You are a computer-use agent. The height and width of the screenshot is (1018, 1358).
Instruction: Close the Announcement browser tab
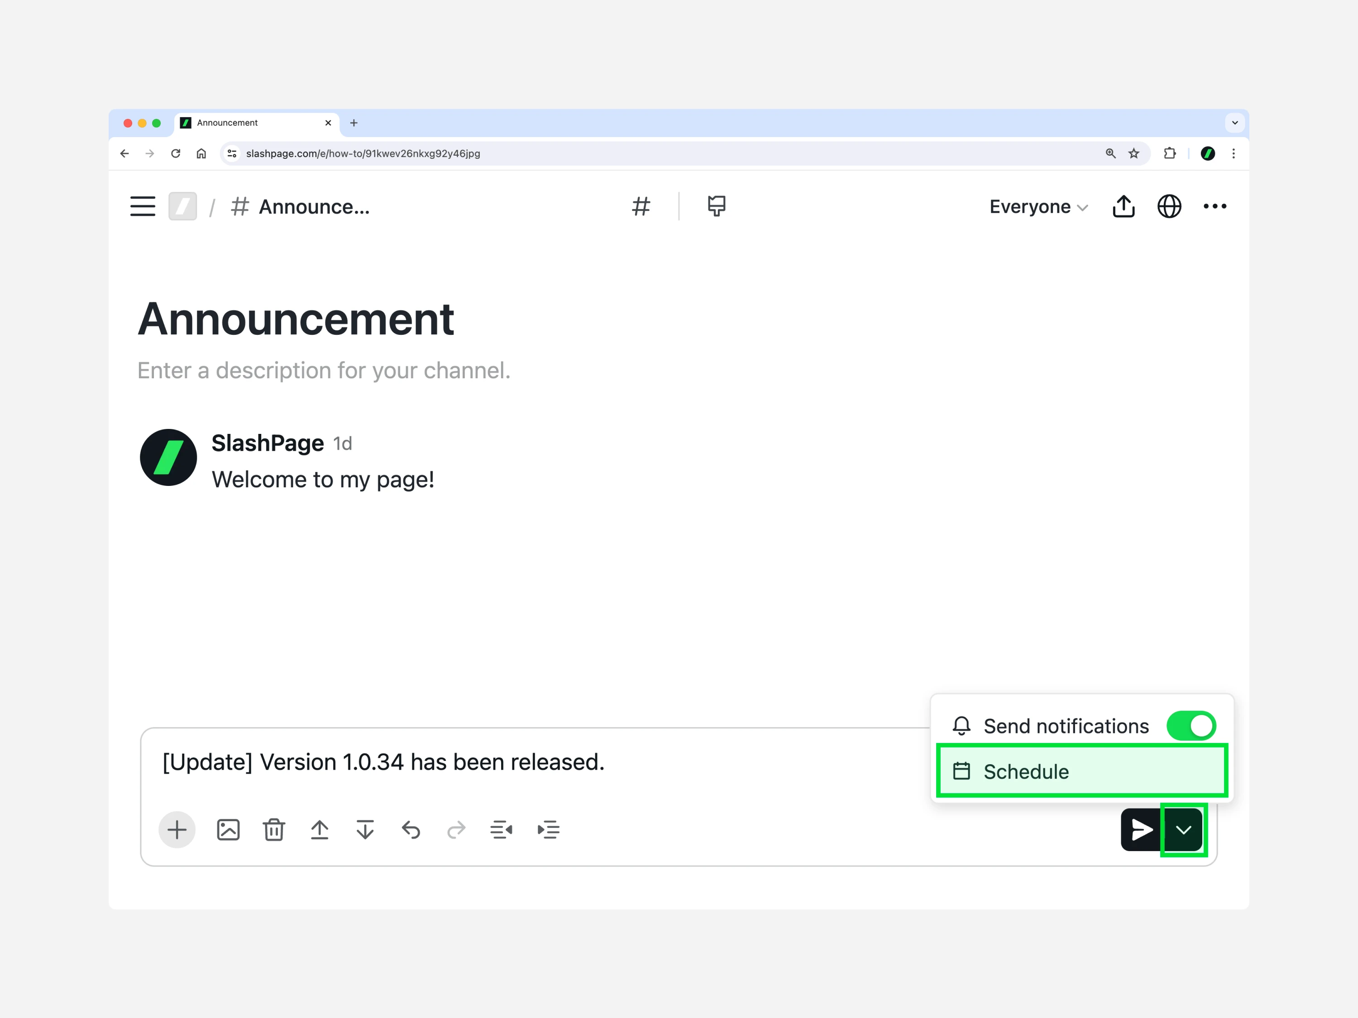pos(329,123)
